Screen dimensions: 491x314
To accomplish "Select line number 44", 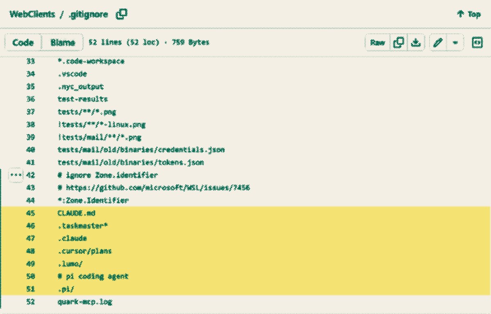I will coord(31,200).
